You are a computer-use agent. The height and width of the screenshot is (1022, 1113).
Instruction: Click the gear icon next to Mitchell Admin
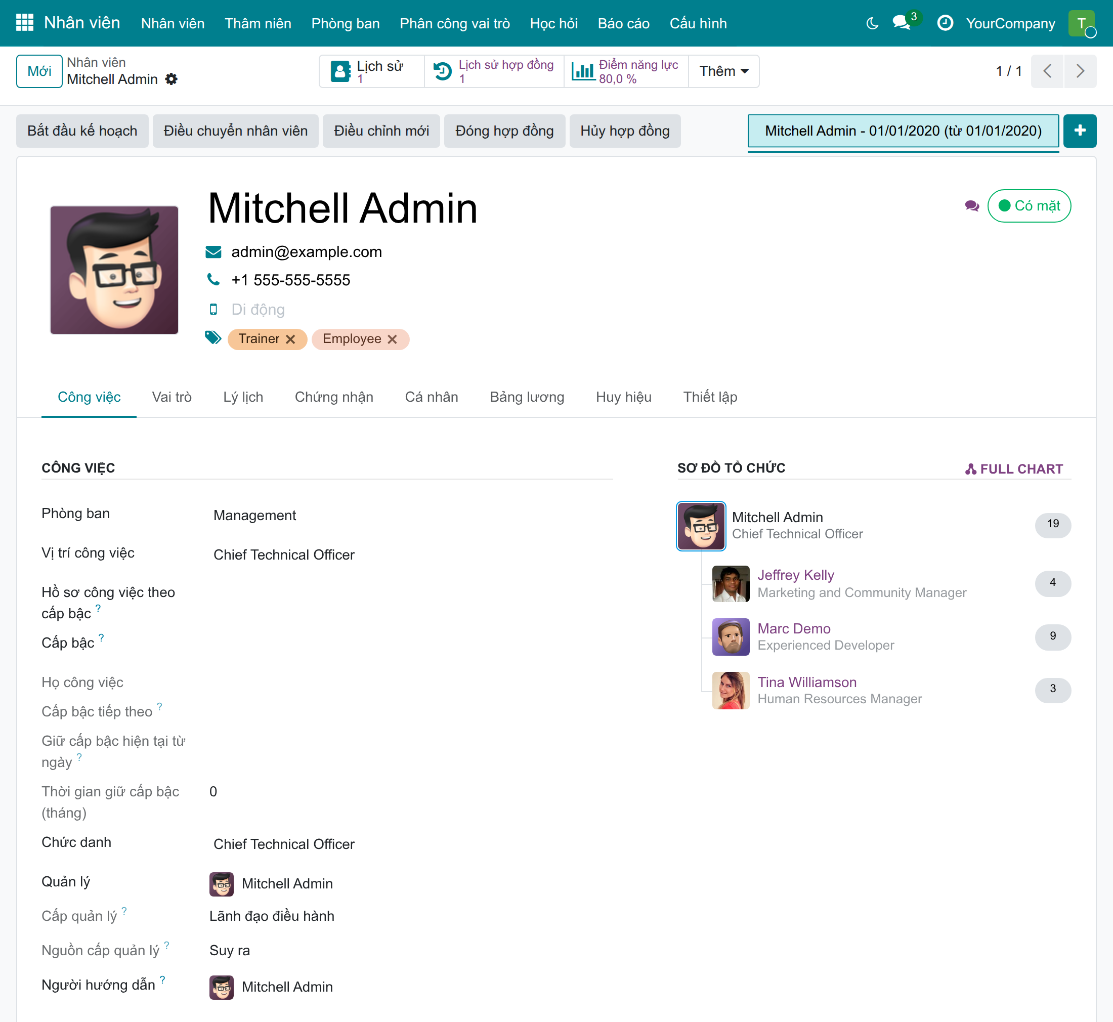tap(172, 79)
